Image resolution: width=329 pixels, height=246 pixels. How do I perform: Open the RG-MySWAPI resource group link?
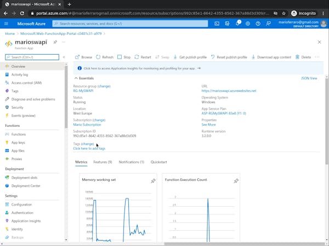[83, 91]
